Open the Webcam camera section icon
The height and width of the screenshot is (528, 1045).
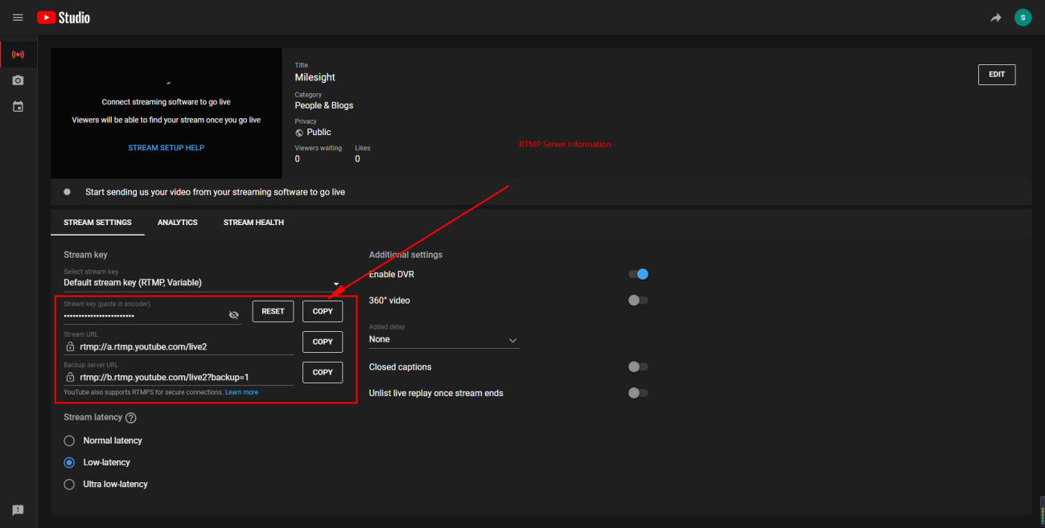click(x=18, y=80)
